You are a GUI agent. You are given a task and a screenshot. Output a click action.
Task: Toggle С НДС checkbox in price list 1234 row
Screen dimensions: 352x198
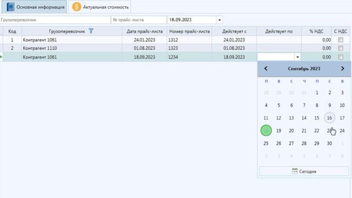[x=340, y=57]
